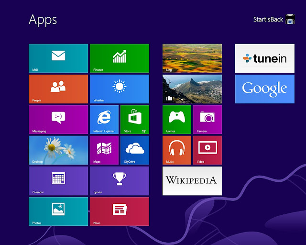The image size is (306, 245).
Task: Launch the People app tile
Action: pos(58,89)
